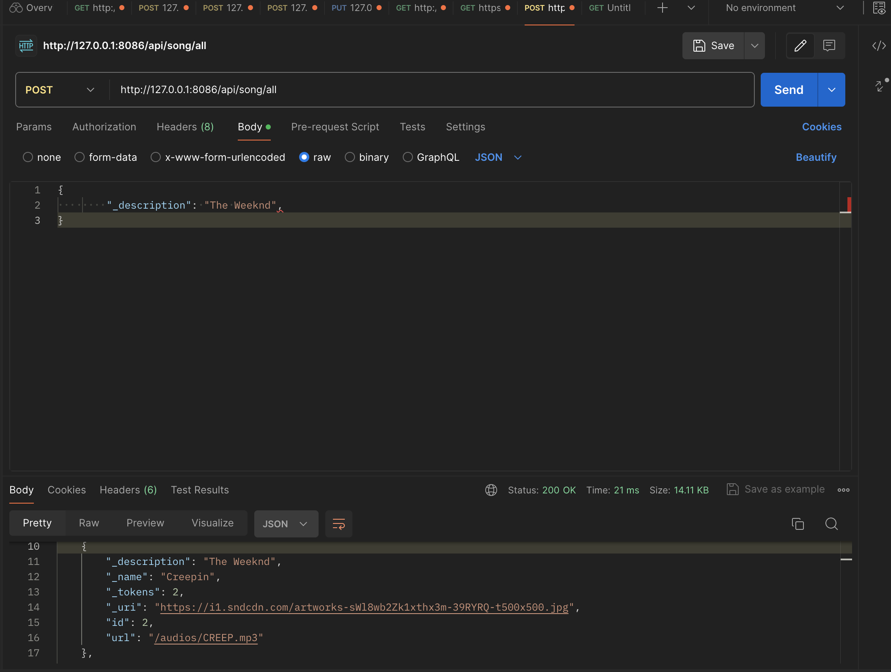Select the Visualize response view

click(x=212, y=523)
